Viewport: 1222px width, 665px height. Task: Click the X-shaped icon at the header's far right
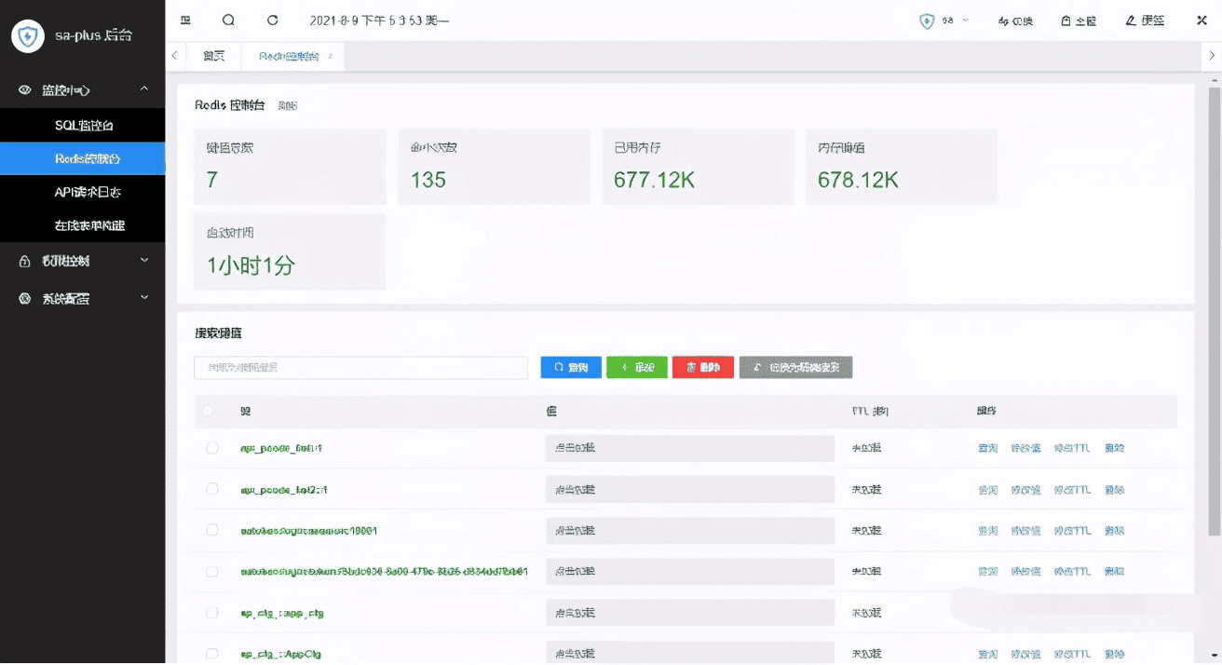click(x=1202, y=20)
